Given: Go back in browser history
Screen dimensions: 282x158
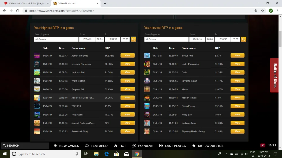Looking at the screenshot, I should 5,11.
